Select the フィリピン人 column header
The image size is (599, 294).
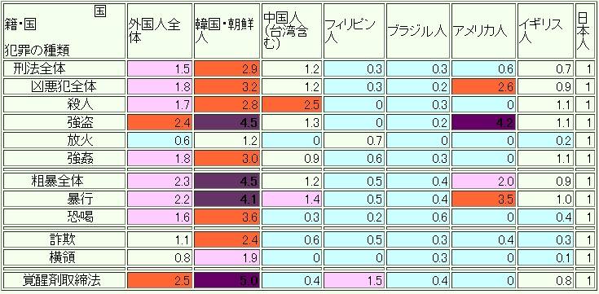coord(354,31)
